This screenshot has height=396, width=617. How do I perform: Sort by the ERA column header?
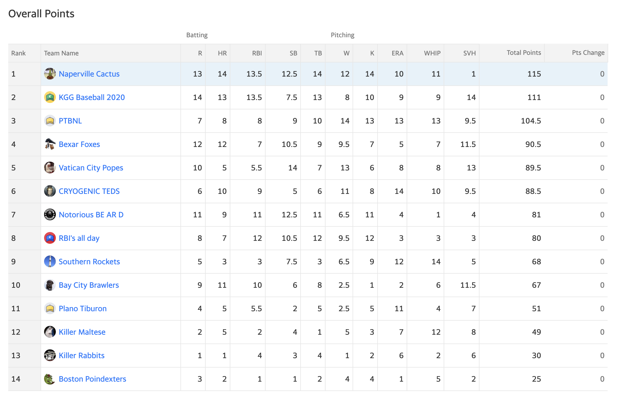[x=397, y=53]
